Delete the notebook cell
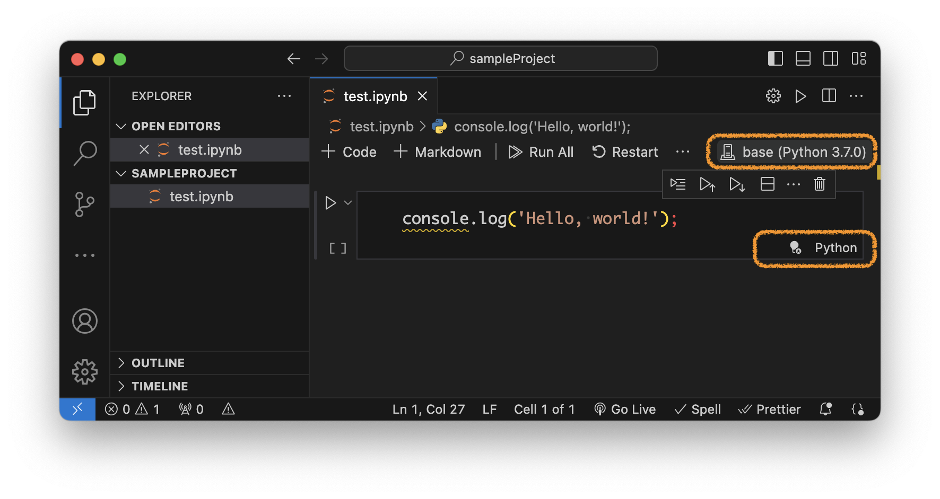 819,184
